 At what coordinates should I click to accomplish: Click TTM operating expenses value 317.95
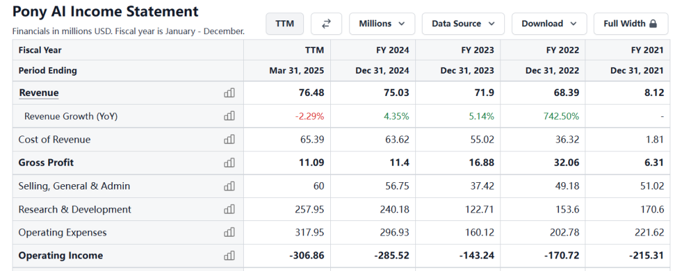310,232
